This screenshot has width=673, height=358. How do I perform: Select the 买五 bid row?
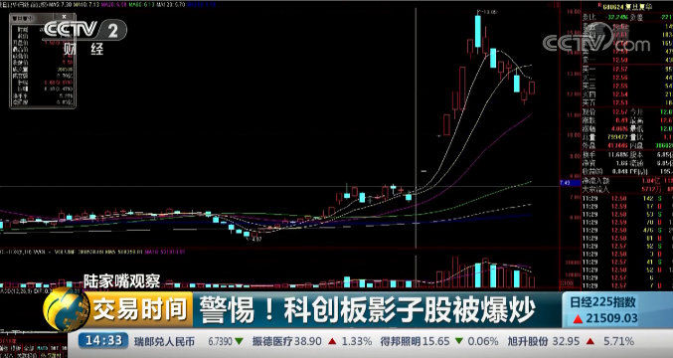pyautogui.click(x=627, y=102)
